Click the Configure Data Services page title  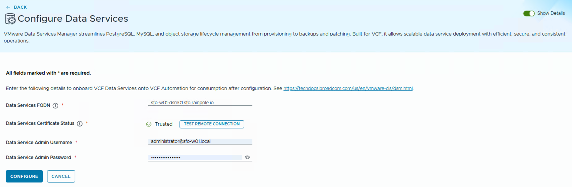(73, 19)
